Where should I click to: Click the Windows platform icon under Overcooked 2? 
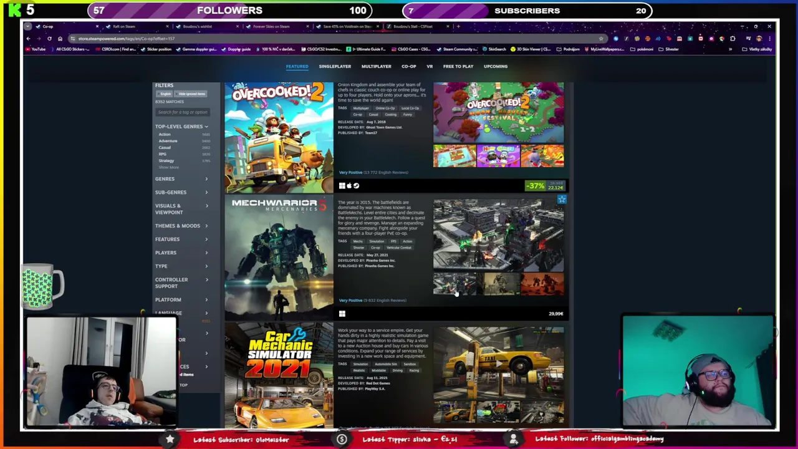342,186
